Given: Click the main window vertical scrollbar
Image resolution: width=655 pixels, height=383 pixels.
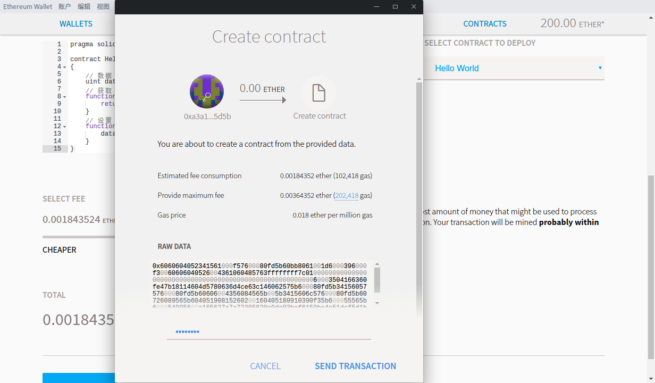Looking at the screenshot, I should click(x=651, y=266).
